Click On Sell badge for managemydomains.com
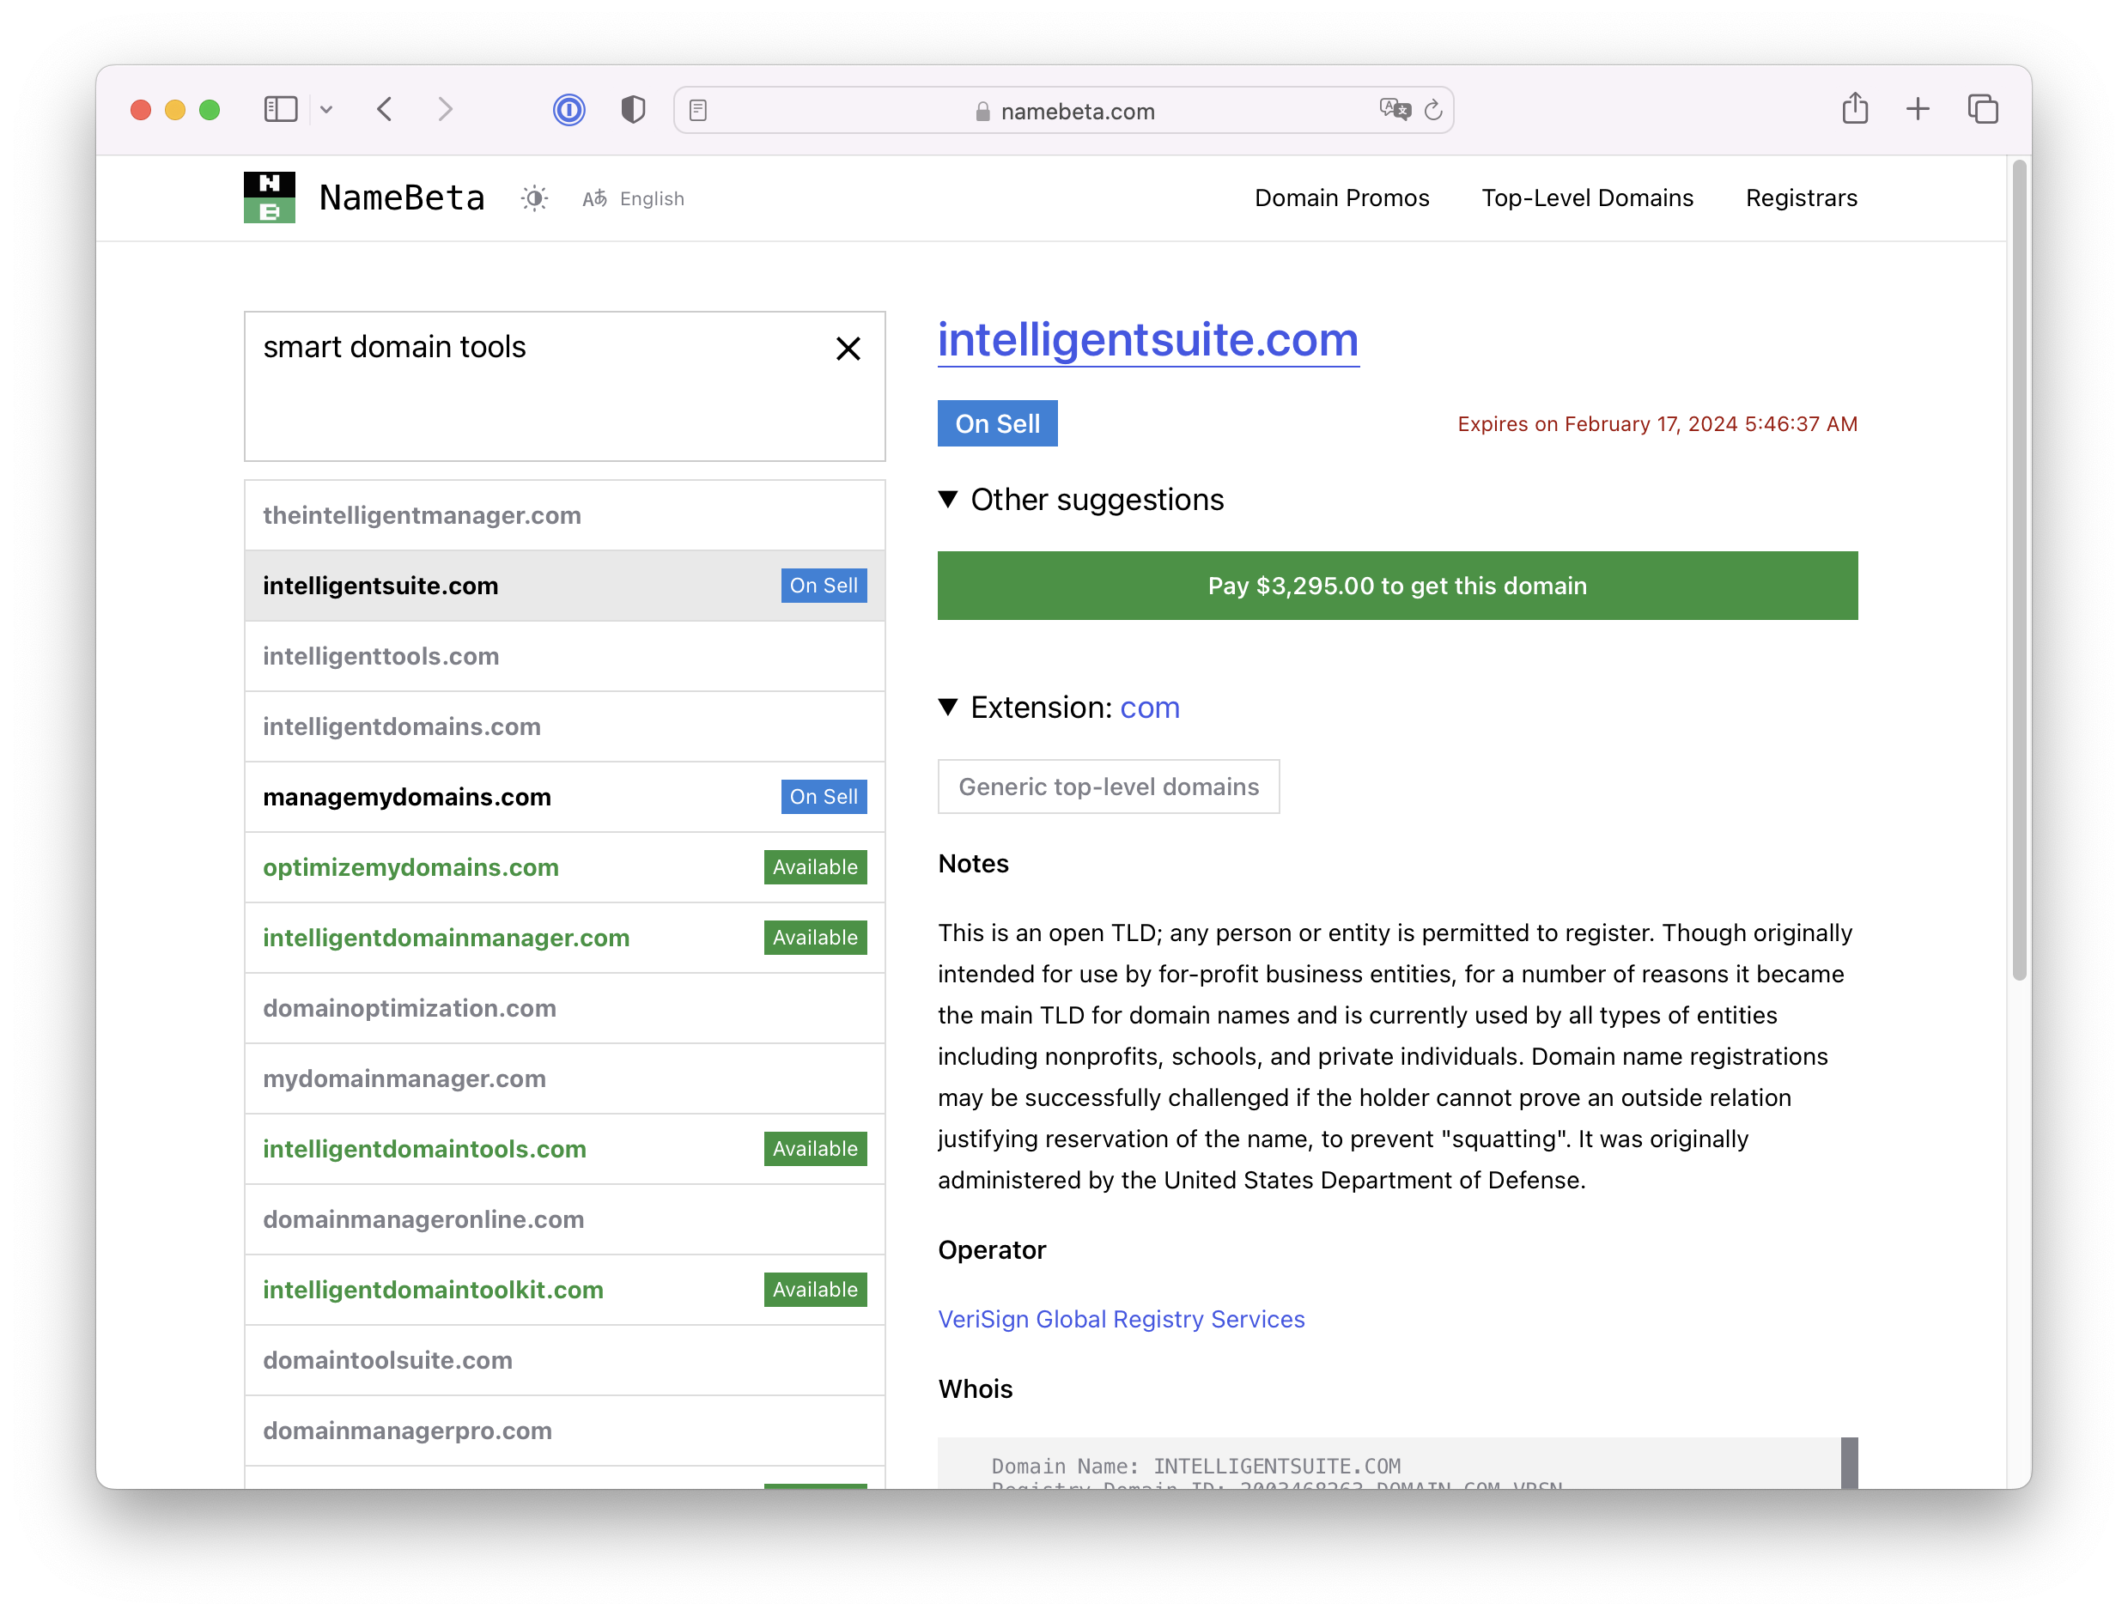Screen dimensions: 2128x1616 click(x=824, y=797)
